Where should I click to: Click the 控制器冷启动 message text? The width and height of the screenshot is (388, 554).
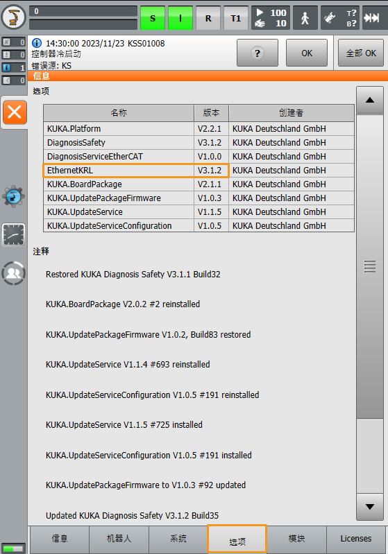[x=56, y=54]
